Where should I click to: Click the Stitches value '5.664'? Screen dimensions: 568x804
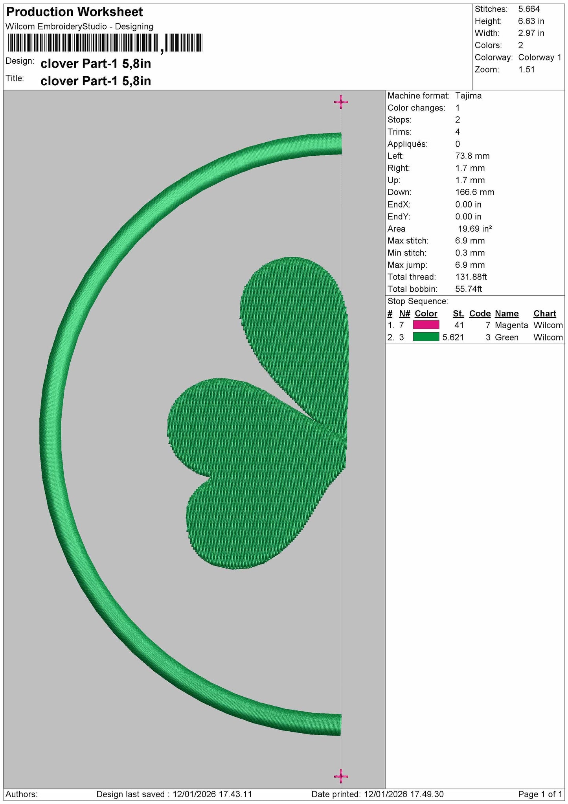(x=529, y=9)
